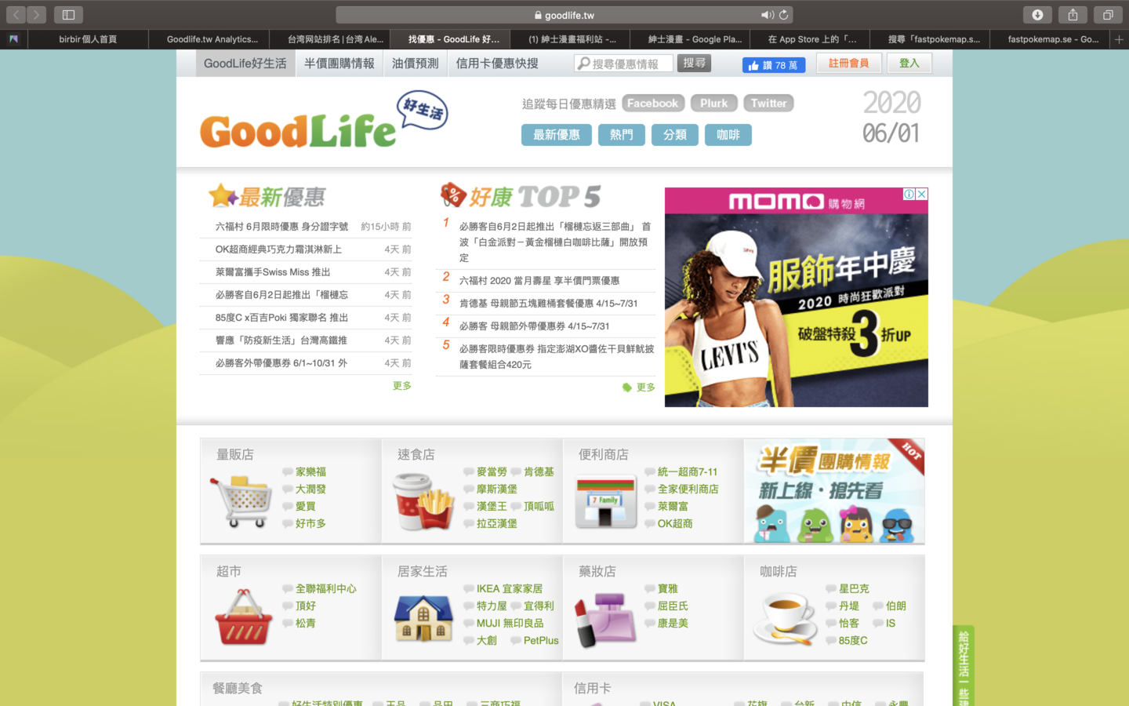Click the fries and drink fast food icon
Viewport: 1129px width, 706px height.
pos(423,500)
